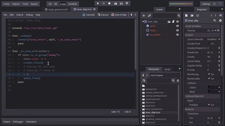Open Inspector object history icon
225x126 pixels.
click(220, 15)
